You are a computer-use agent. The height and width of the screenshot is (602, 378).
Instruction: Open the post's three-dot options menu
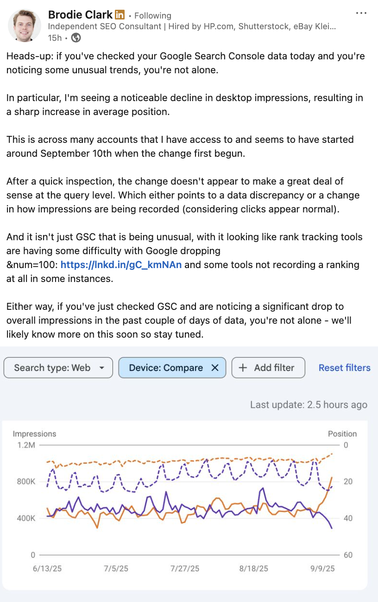[361, 13]
